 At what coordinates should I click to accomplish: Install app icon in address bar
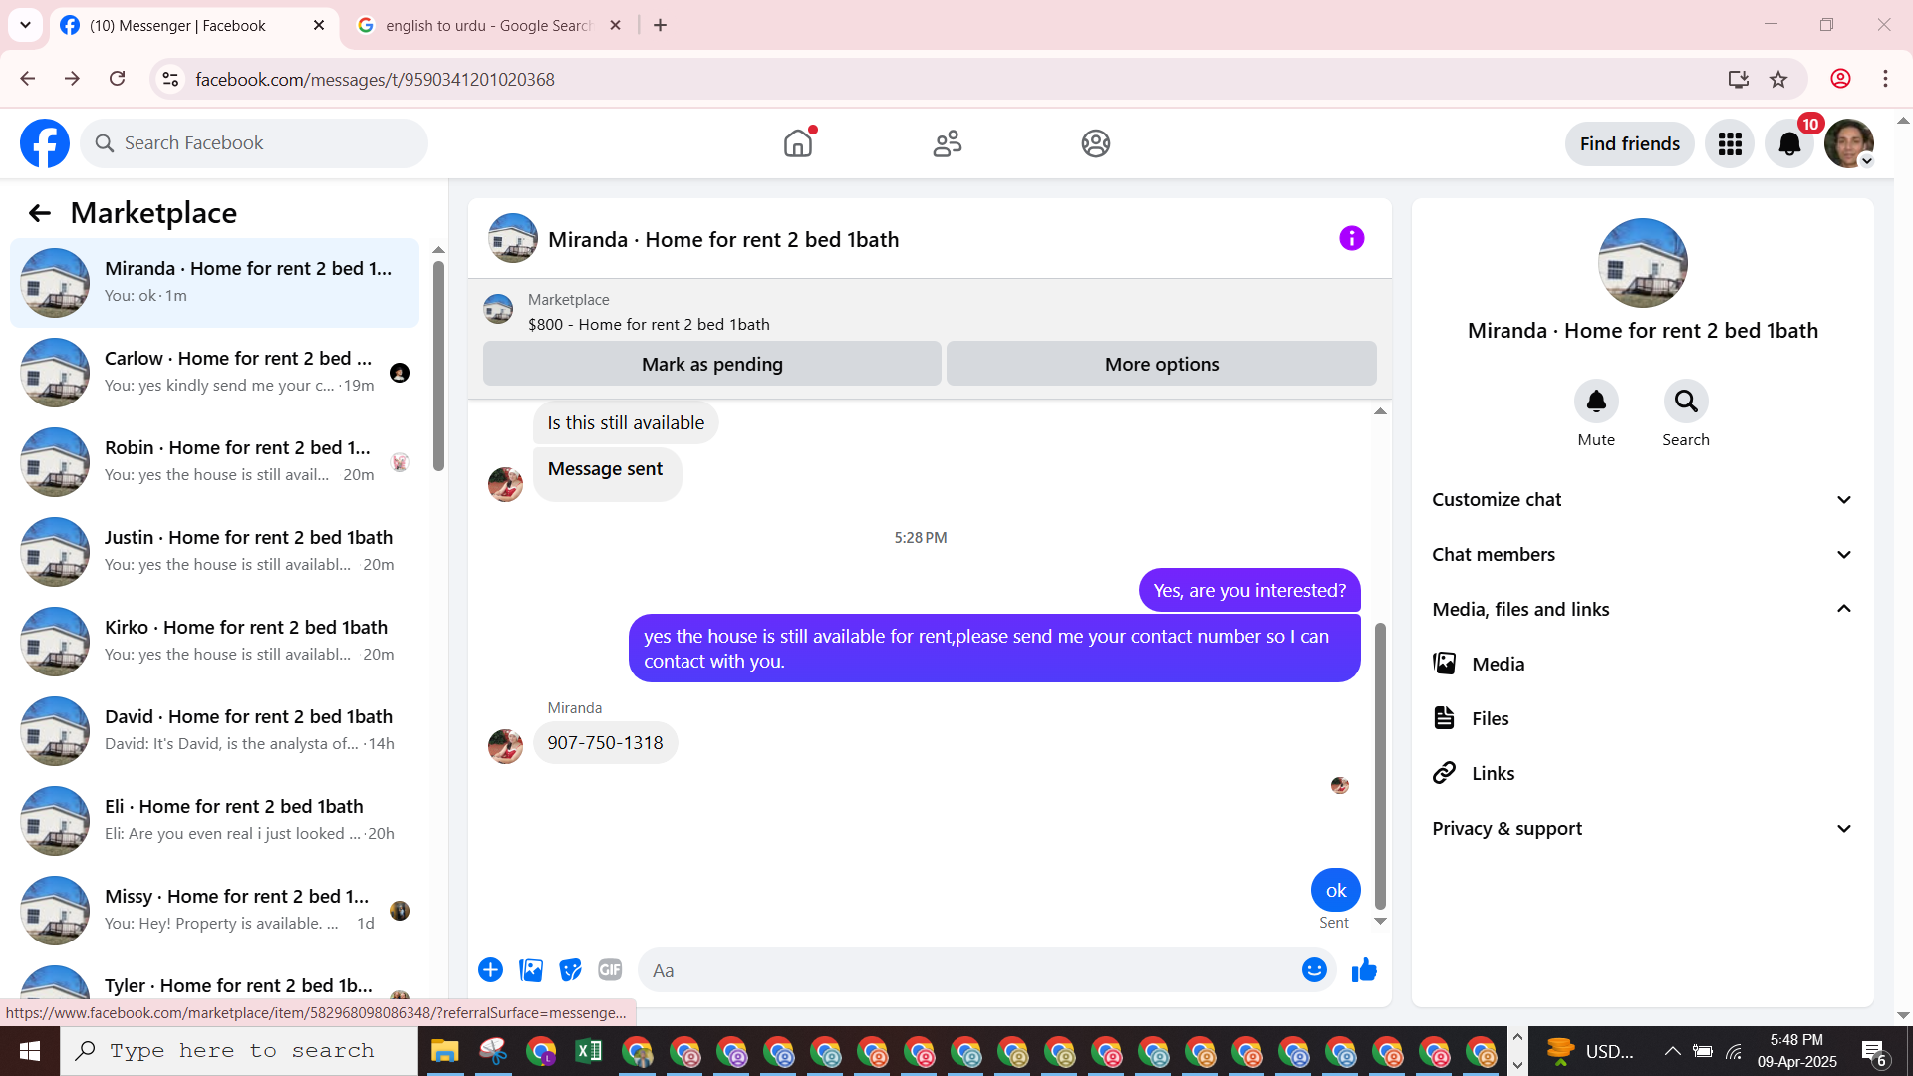(x=1738, y=79)
